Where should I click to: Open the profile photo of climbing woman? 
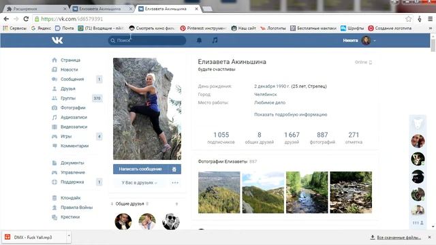[x=147, y=109]
